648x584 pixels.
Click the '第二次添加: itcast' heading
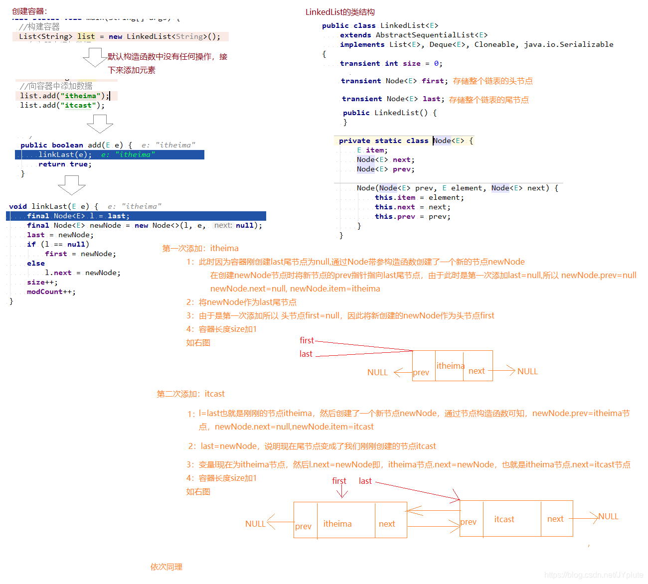point(190,394)
